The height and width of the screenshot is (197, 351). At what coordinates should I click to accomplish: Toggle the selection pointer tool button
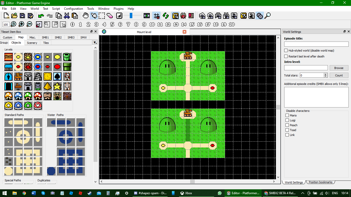tap(94, 16)
